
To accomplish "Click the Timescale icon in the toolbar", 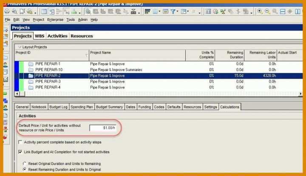I will [x=165, y=11].
